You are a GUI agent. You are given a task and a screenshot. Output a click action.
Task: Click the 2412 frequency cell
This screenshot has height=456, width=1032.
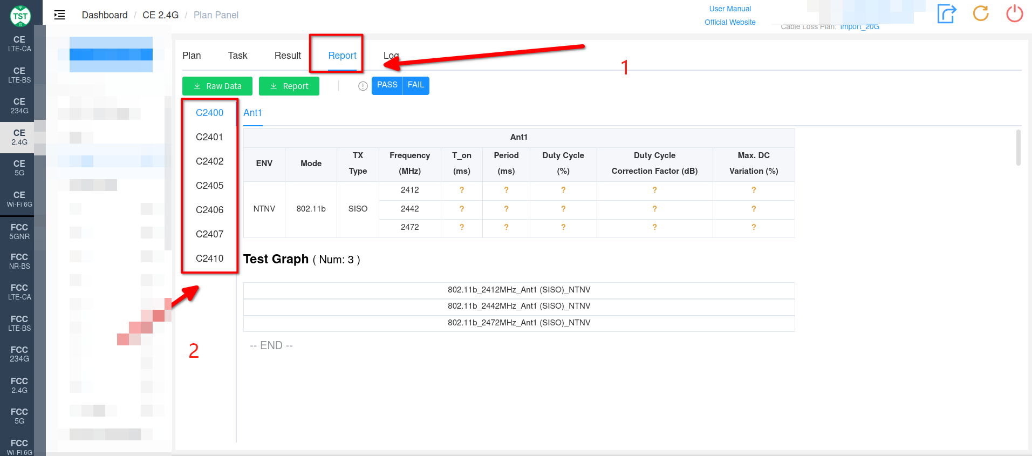(409, 190)
